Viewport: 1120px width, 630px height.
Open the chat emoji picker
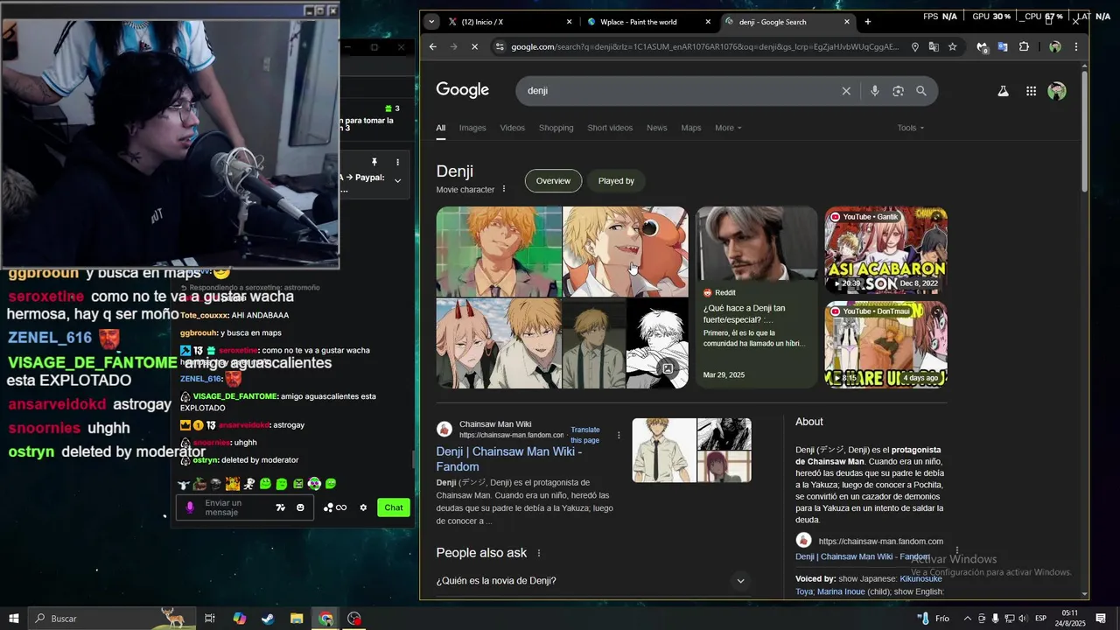click(300, 507)
